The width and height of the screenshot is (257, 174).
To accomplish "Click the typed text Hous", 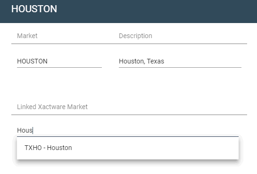I will point(25,130).
